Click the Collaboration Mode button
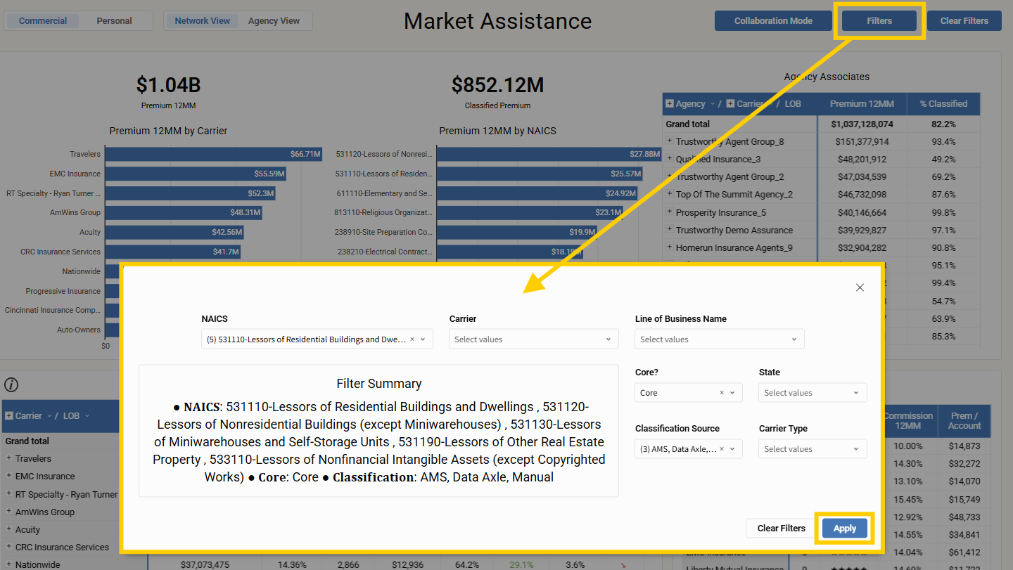The width and height of the screenshot is (1013, 570). coord(773,20)
